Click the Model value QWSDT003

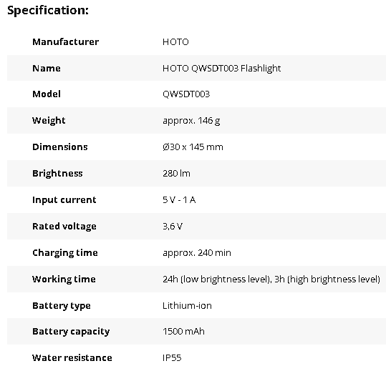click(x=186, y=94)
